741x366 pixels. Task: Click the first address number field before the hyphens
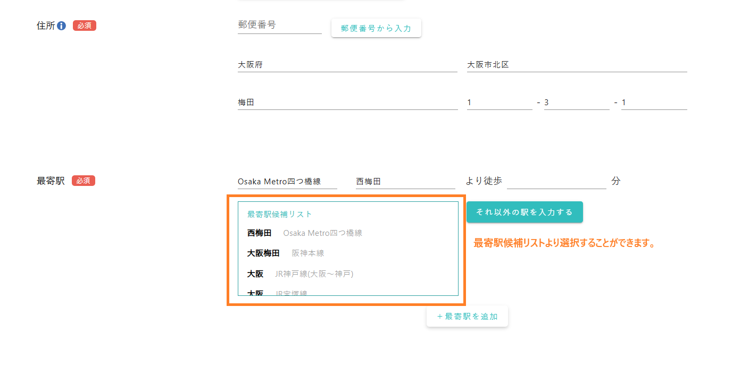[499, 103]
